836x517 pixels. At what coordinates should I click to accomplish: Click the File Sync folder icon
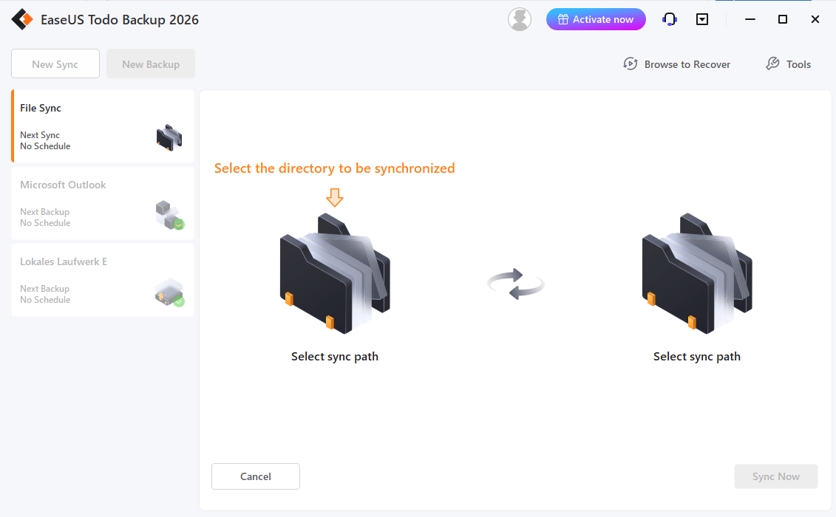pos(169,137)
